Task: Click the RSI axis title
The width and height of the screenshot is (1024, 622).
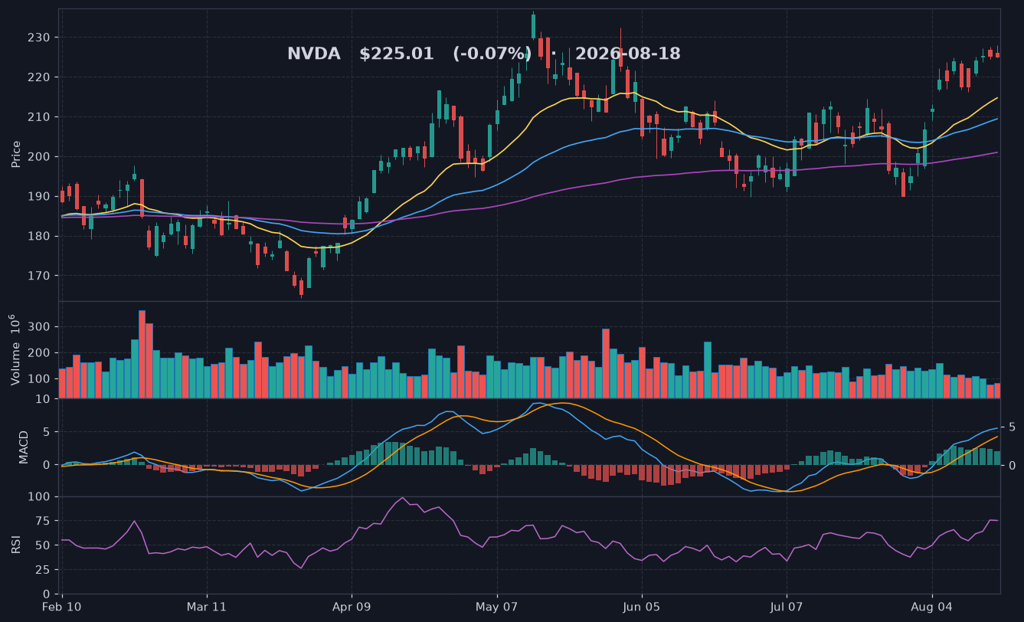Action: [16, 545]
